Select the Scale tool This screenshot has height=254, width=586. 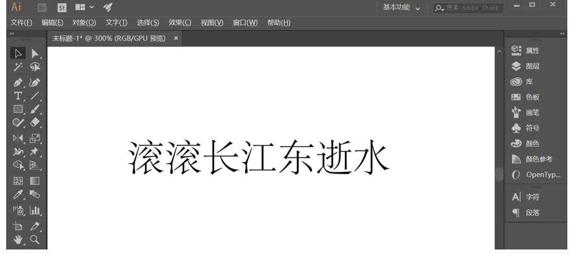pos(35,138)
